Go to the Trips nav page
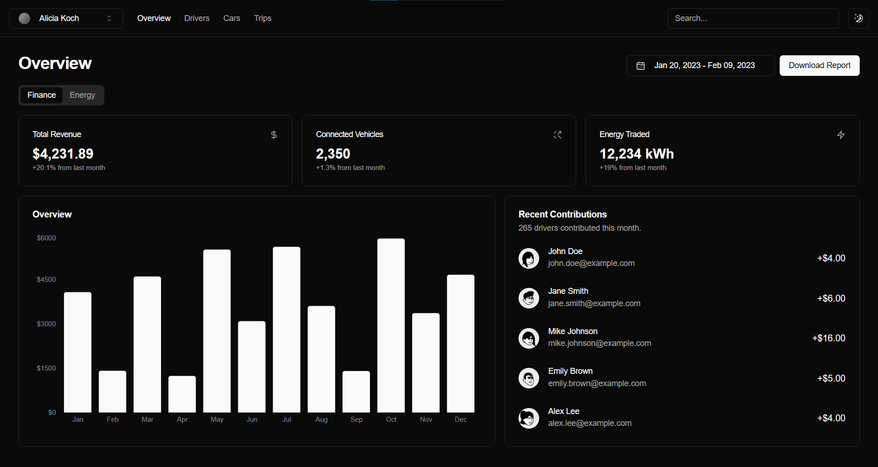878x467 pixels. (262, 18)
